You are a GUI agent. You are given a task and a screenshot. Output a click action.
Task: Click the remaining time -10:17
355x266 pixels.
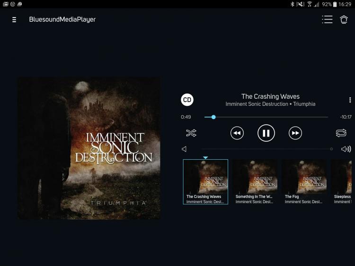346,117
